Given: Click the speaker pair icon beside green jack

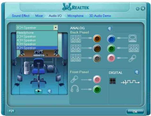Looking at the screenshot, I should [134, 48].
